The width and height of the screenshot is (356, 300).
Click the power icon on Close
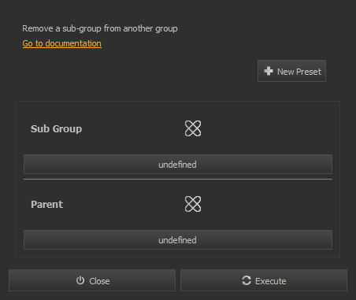point(80,280)
